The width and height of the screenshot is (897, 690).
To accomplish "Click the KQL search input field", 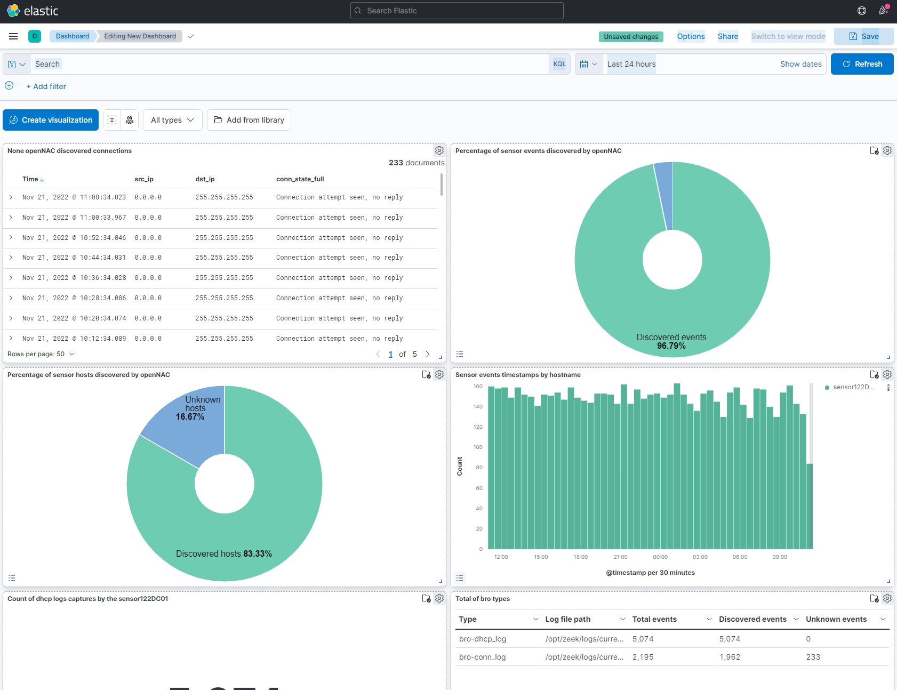I will pyautogui.click(x=288, y=64).
